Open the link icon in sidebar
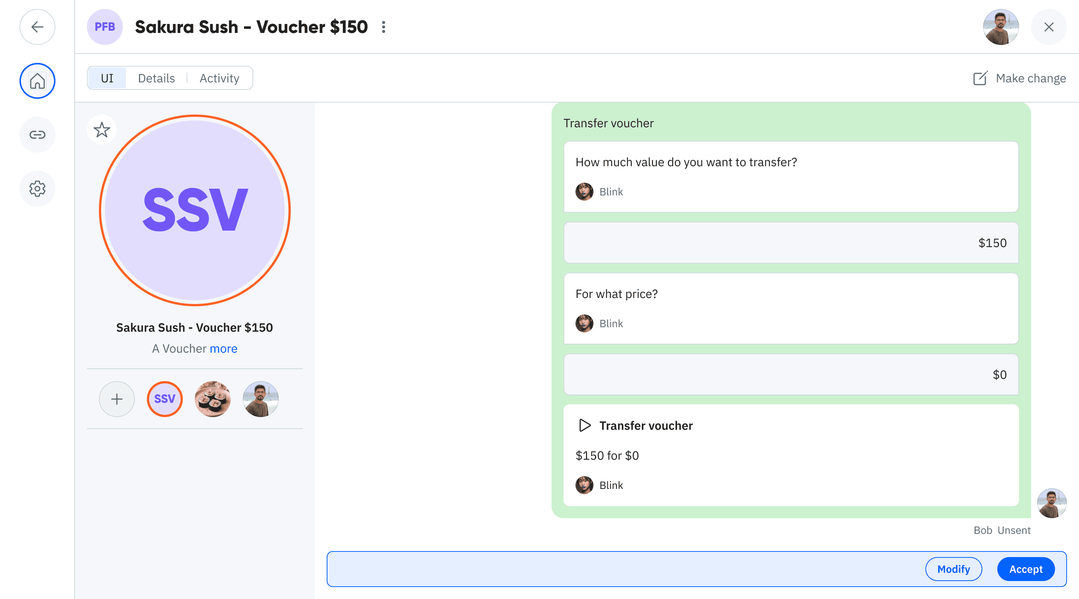The image size is (1079, 599). 37,135
